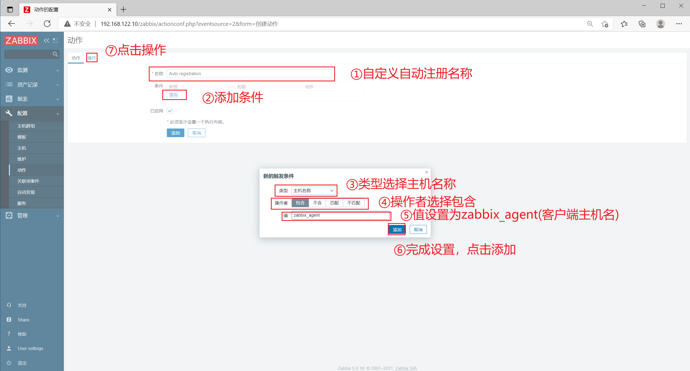Image resolution: width=690 pixels, height=371 pixels.
Task: Click the 值 field containing zabbix_agent
Action: [341, 215]
